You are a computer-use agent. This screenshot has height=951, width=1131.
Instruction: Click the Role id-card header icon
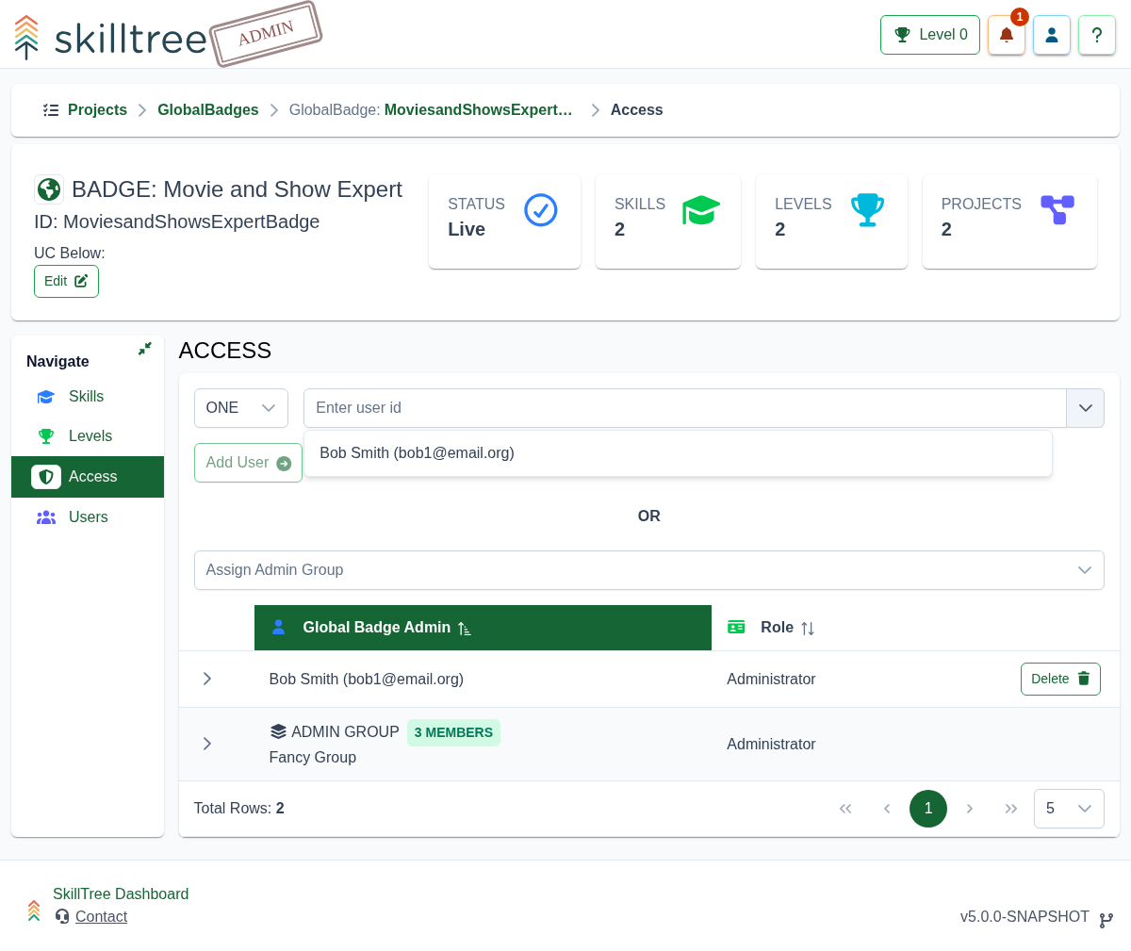tap(736, 627)
